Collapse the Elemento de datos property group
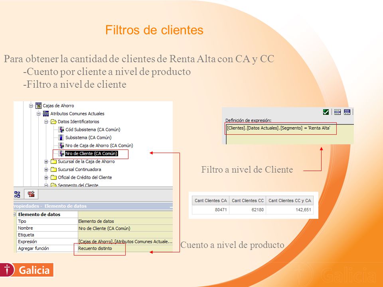 pyautogui.click(x=15, y=214)
